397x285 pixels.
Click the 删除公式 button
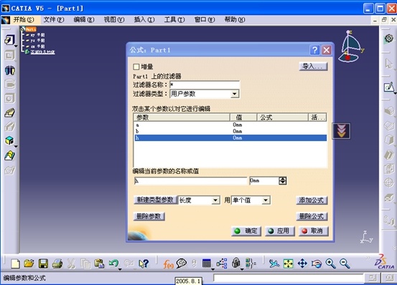coord(312,216)
